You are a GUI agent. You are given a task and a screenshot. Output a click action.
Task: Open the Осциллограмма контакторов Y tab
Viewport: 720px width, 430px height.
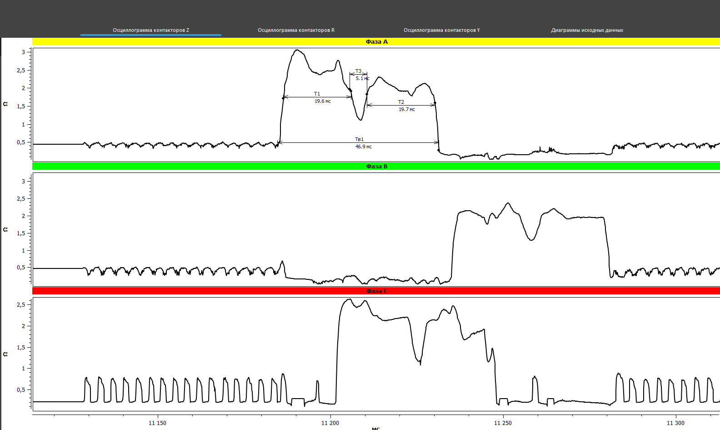[x=441, y=30]
